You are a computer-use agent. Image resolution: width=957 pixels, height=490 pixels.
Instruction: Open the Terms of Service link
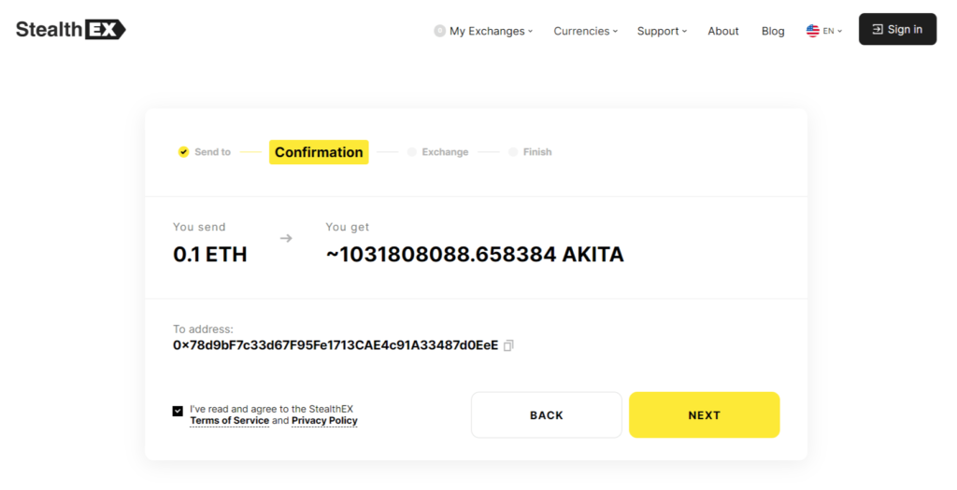(230, 421)
